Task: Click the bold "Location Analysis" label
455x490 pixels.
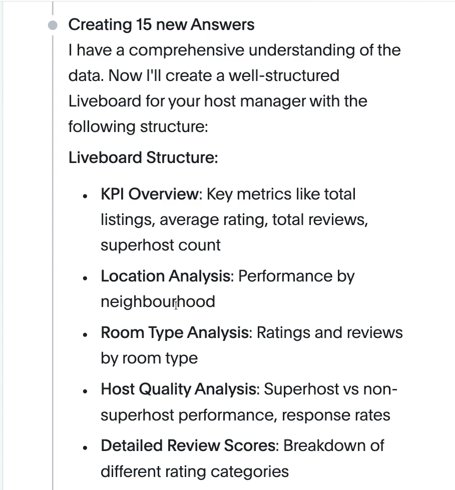Action: click(x=167, y=276)
